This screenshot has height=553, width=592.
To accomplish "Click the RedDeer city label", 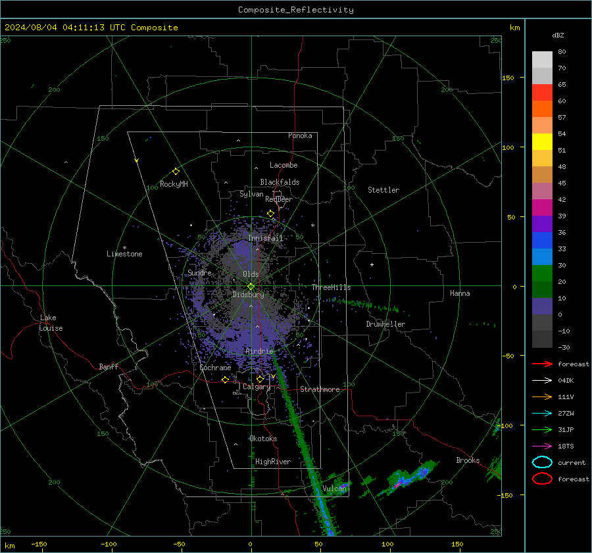I will [279, 199].
